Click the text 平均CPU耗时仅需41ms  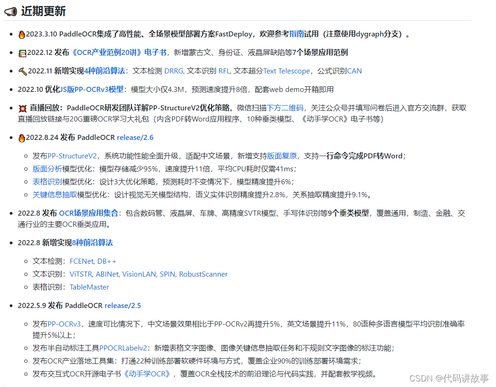point(255,169)
